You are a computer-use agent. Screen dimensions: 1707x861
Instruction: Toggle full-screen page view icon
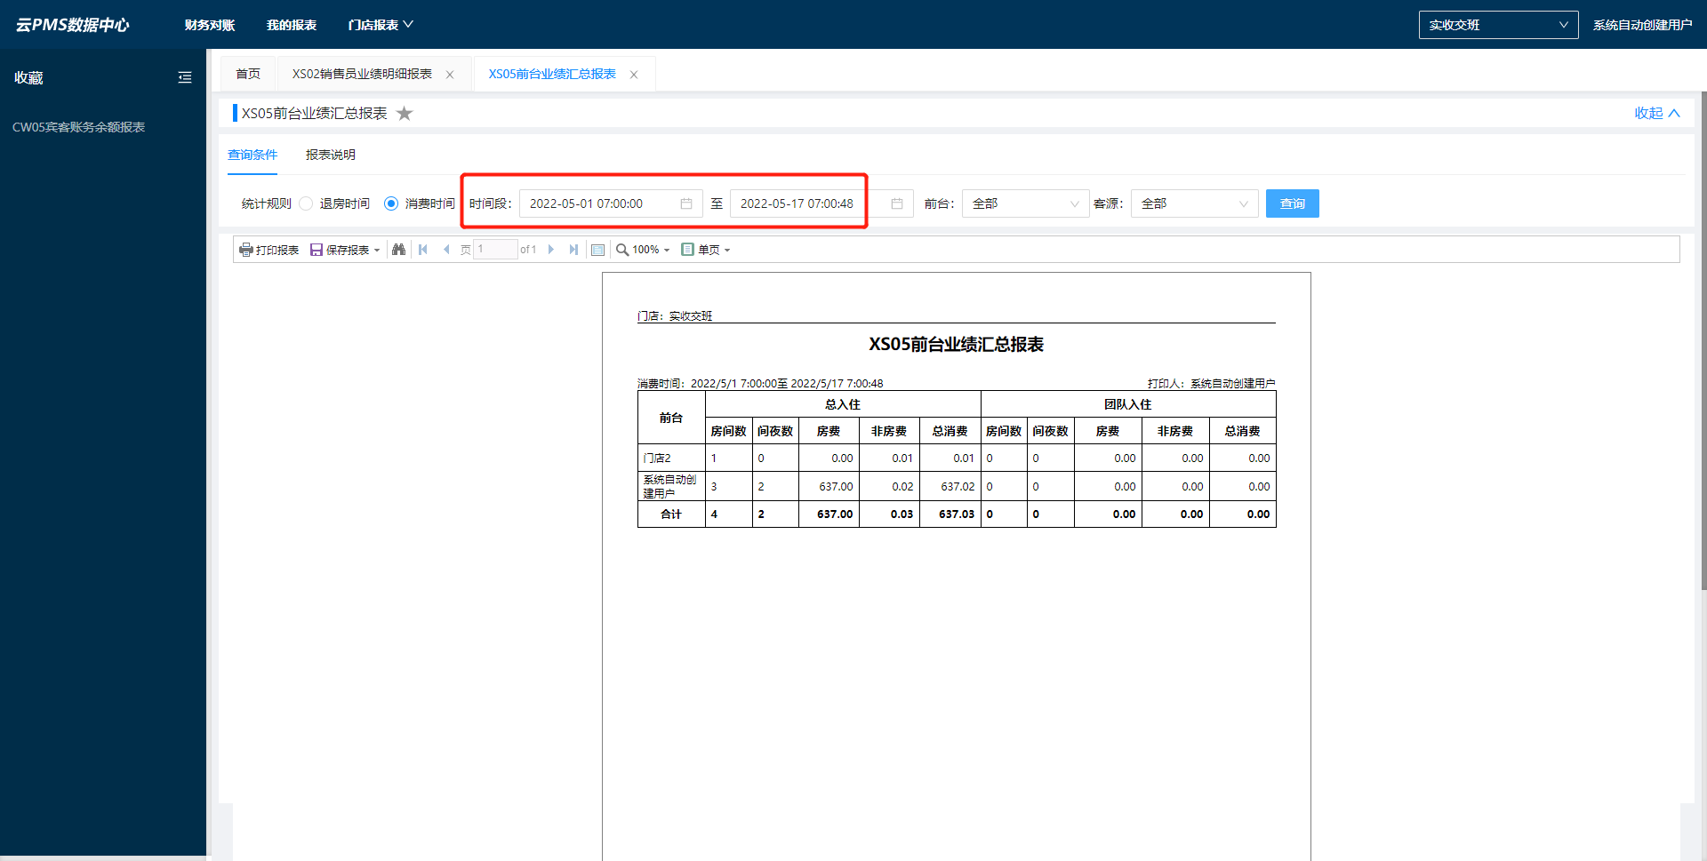click(x=598, y=250)
